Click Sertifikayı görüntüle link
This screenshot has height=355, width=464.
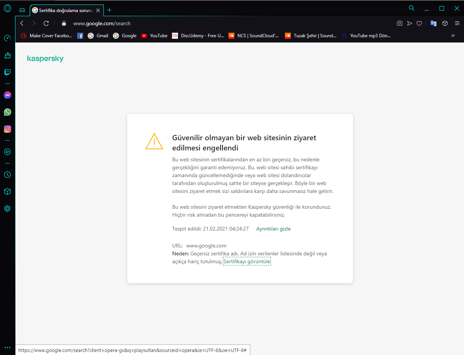[x=247, y=261]
